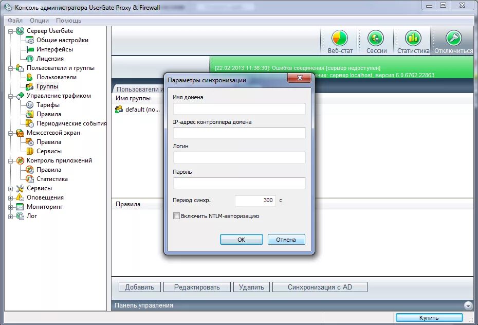The image size is (478, 325).
Task: Click the Интерфейсы network card icon
Action: (x=30, y=49)
